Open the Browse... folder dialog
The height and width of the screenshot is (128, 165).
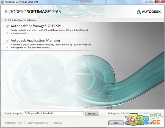pyautogui.click(x=92, y=114)
